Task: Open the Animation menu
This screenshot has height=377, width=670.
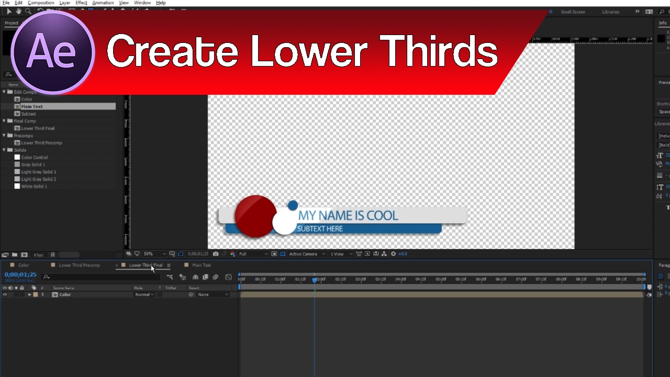Action: click(x=103, y=3)
